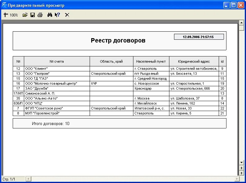
Task: Select the cell ООО ТД "ГАЗ"
Action: point(57,78)
